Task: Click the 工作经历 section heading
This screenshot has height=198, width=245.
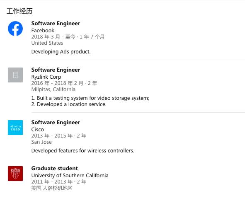Action: pyautogui.click(x=19, y=11)
